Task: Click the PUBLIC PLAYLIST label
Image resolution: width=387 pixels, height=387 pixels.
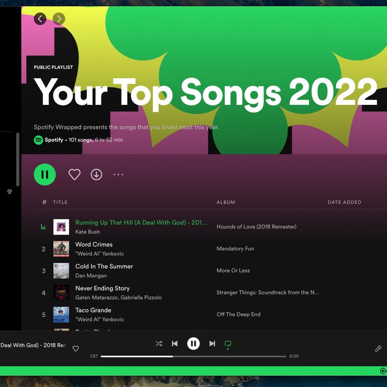Action: (x=53, y=67)
